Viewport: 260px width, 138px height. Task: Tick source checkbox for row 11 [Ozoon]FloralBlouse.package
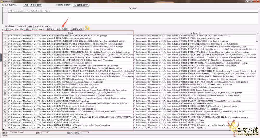click(x=9, y=63)
